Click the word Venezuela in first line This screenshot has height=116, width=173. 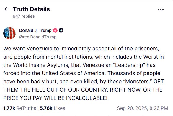pos(39,49)
